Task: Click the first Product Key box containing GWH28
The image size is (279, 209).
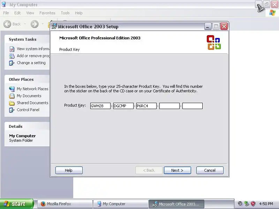Action: [100, 106]
